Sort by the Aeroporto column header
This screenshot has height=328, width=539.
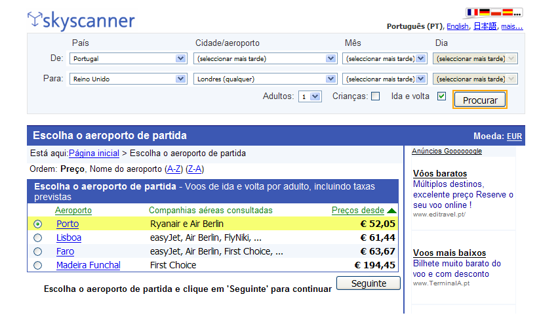tap(73, 211)
